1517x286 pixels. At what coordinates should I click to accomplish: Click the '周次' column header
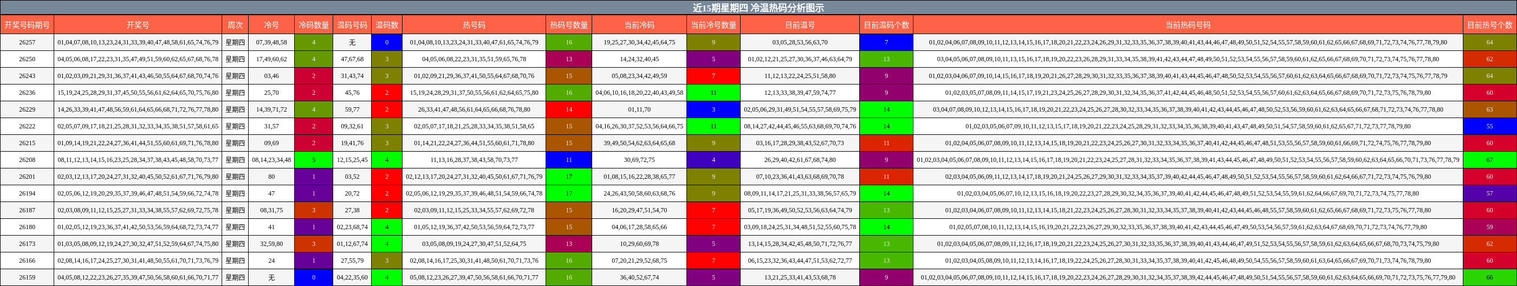pyautogui.click(x=235, y=25)
